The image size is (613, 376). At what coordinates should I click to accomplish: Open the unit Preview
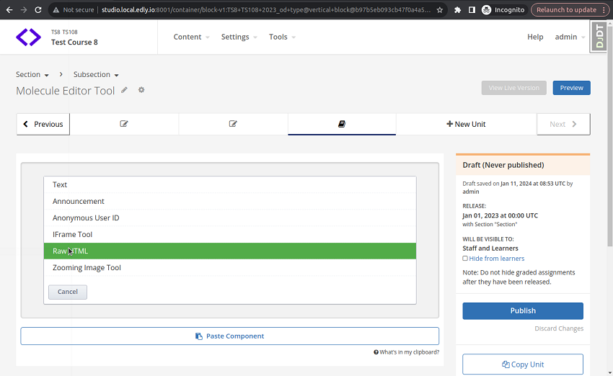[572, 88]
